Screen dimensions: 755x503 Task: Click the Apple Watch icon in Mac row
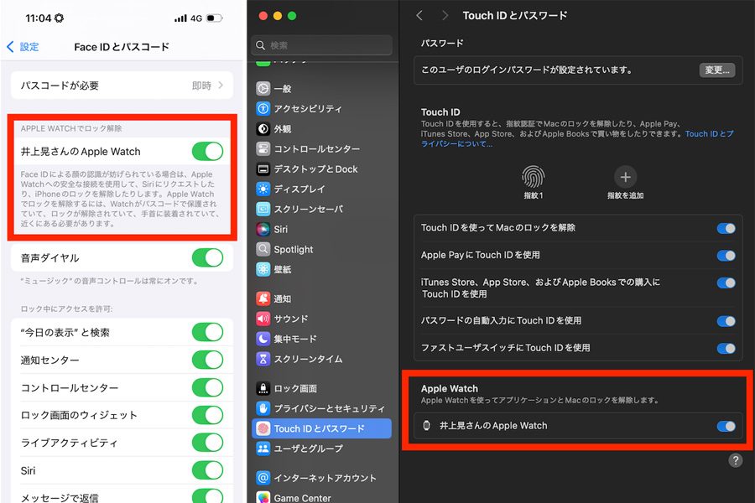pos(426,426)
